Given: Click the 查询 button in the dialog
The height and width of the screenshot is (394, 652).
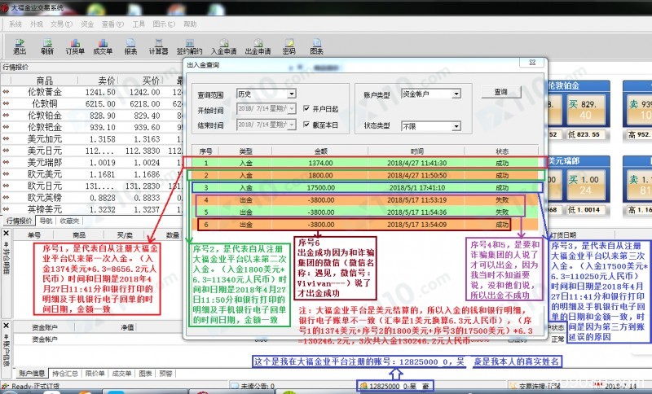Looking at the screenshot, I should point(500,92).
